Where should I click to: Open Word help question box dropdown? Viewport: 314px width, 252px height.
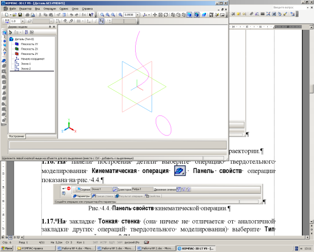pos(308,7)
